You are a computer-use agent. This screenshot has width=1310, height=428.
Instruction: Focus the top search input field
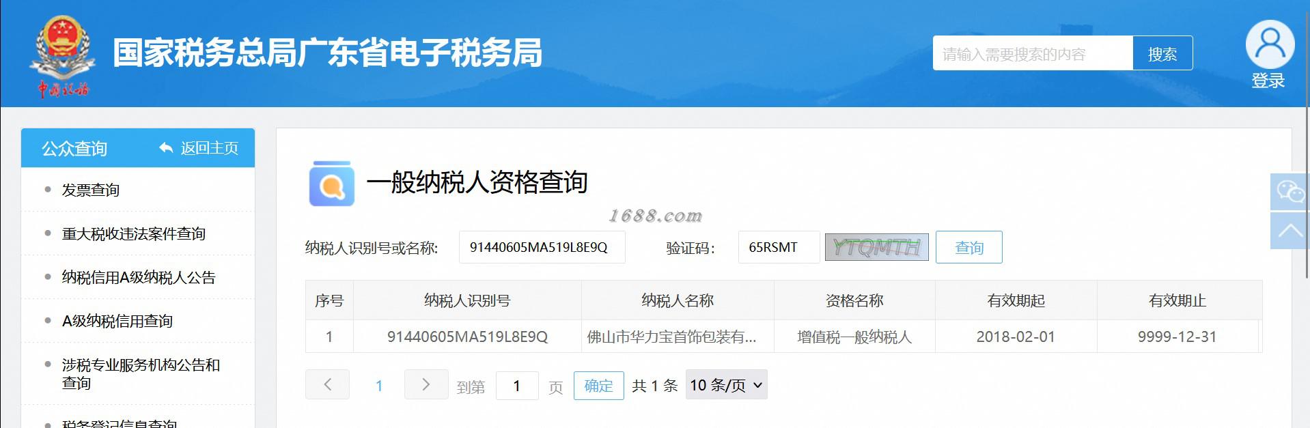pyautogui.click(x=1033, y=53)
